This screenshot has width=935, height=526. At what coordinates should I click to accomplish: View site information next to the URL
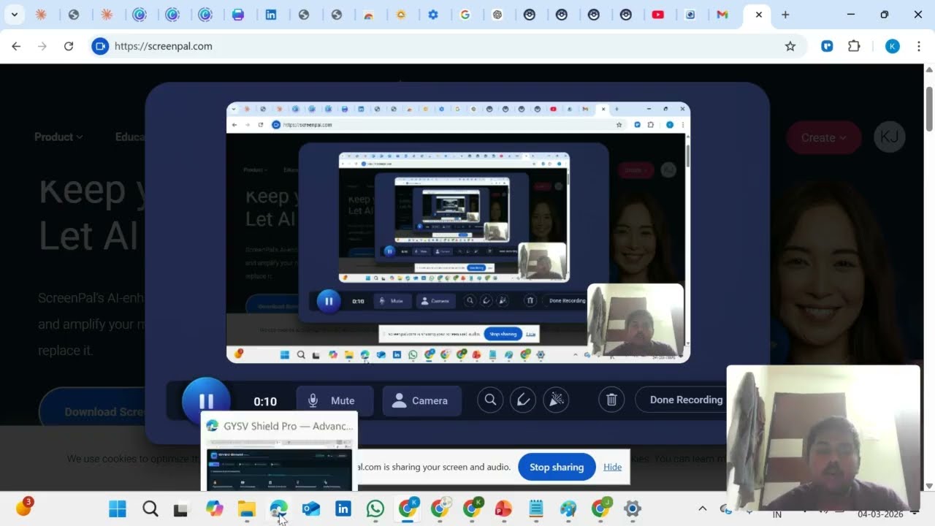pyautogui.click(x=100, y=46)
